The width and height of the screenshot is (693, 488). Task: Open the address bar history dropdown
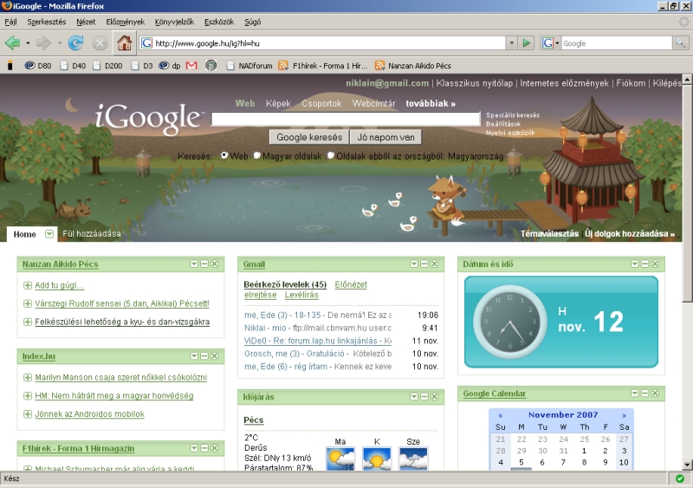coord(511,43)
